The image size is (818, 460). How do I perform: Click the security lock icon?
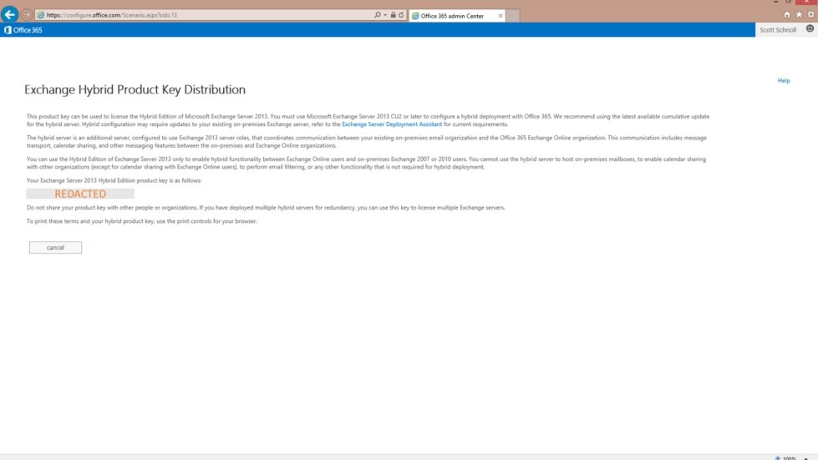[394, 15]
